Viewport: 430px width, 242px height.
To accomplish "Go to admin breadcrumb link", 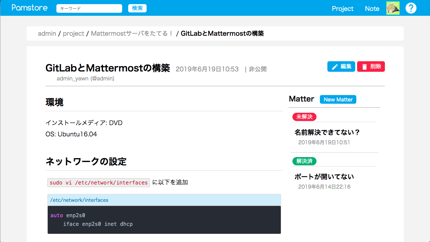I will click(47, 33).
